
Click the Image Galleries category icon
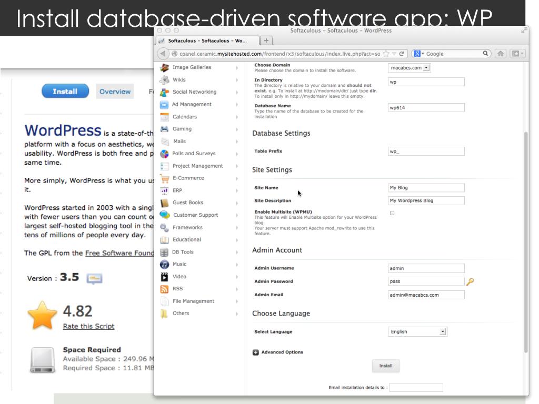[164, 67]
